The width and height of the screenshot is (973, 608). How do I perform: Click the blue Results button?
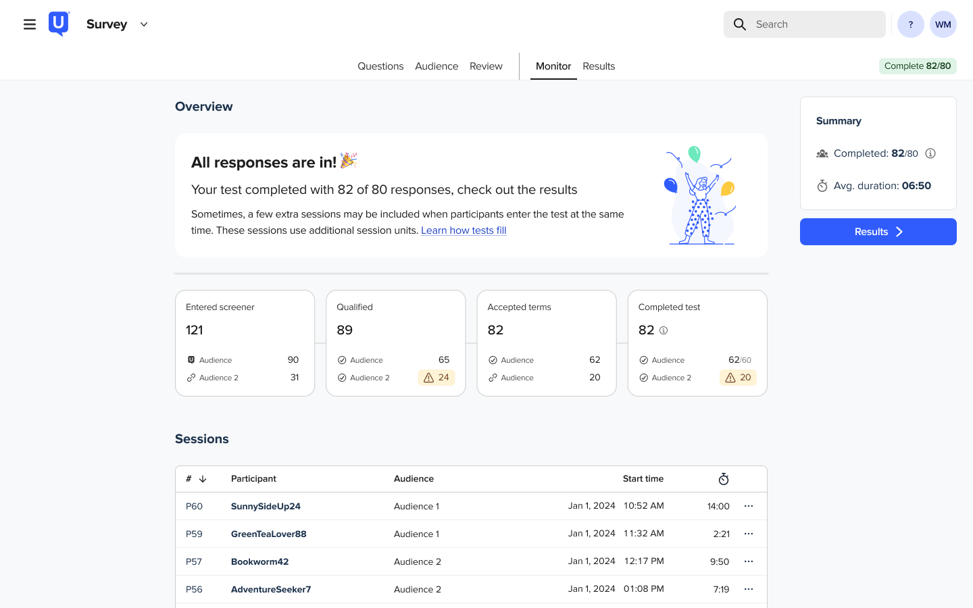coord(878,232)
